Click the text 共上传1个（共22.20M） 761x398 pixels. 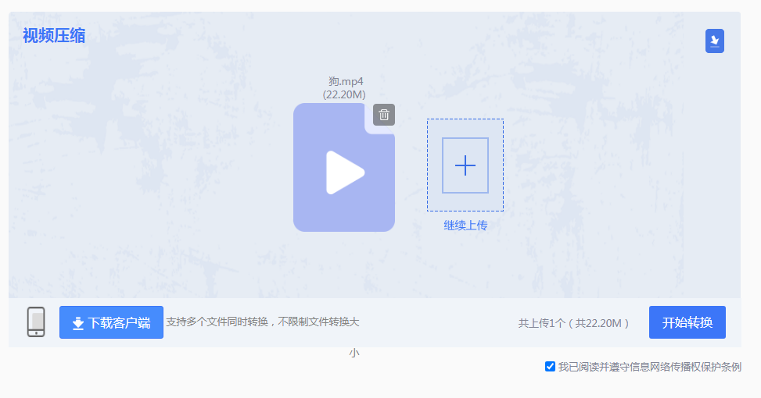pos(573,323)
